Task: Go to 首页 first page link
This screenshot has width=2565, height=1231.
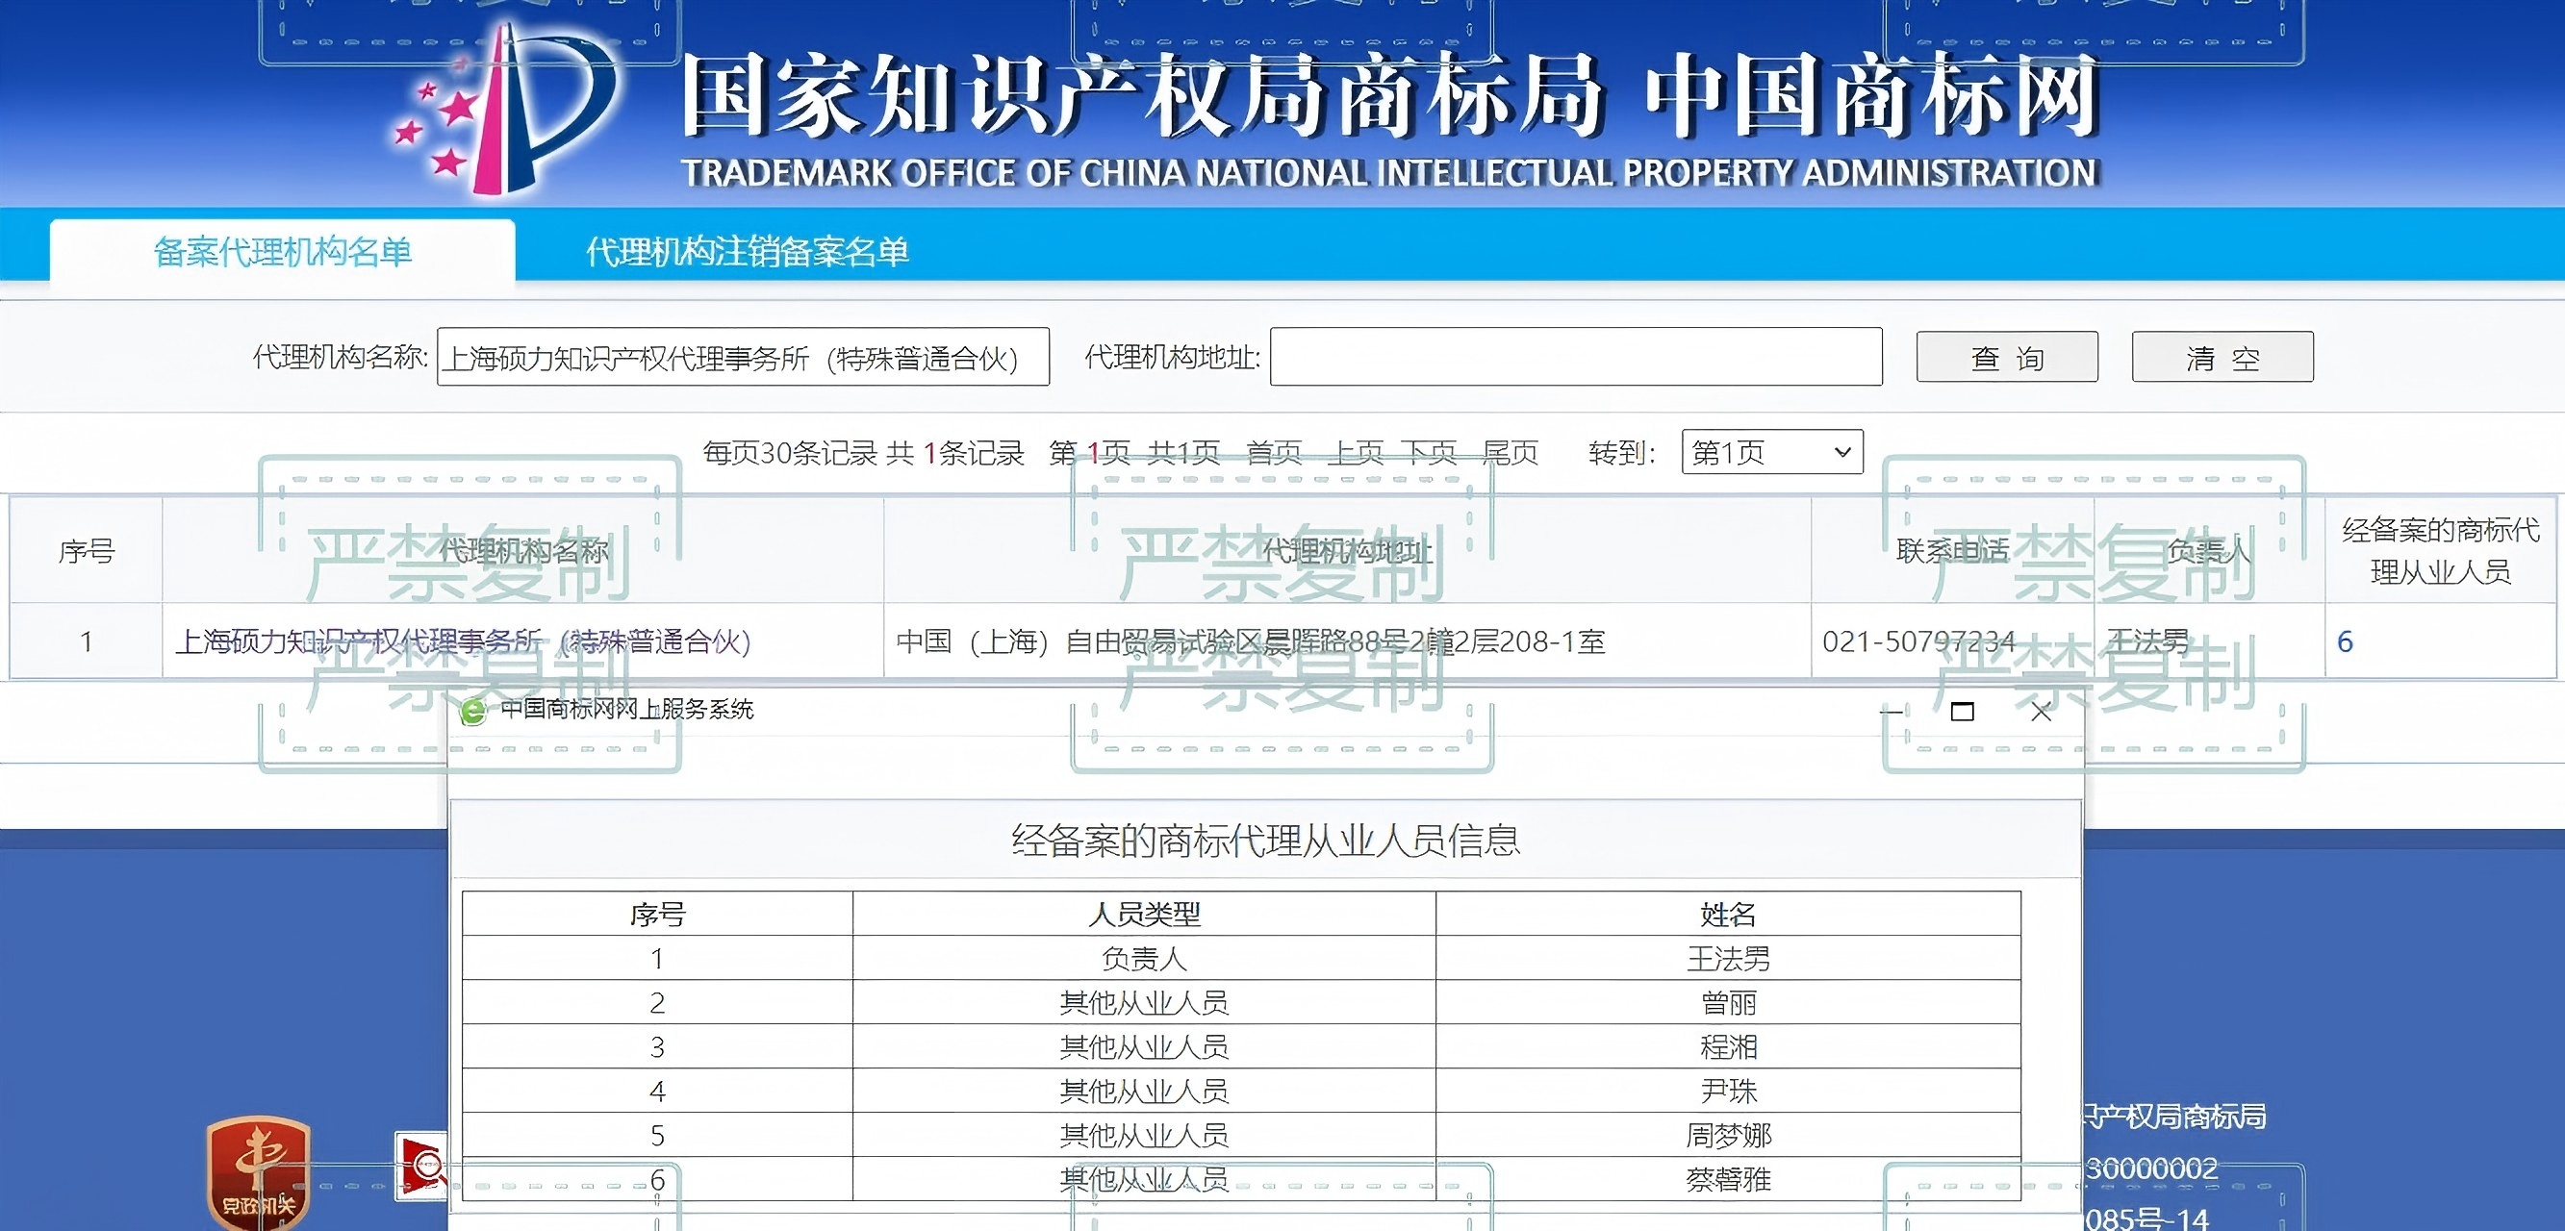Action: click(1274, 453)
